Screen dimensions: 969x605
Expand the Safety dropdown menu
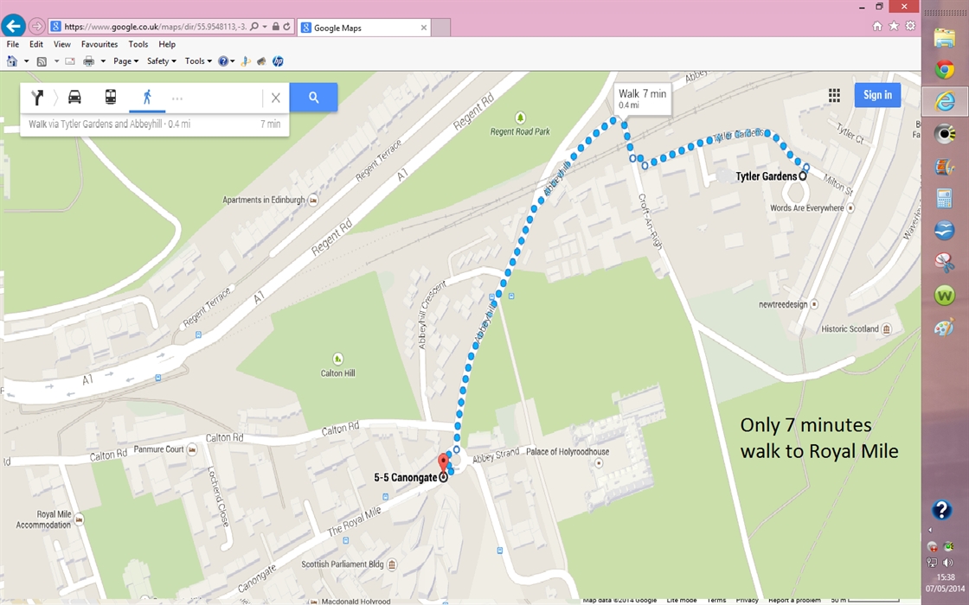[x=161, y=61]
